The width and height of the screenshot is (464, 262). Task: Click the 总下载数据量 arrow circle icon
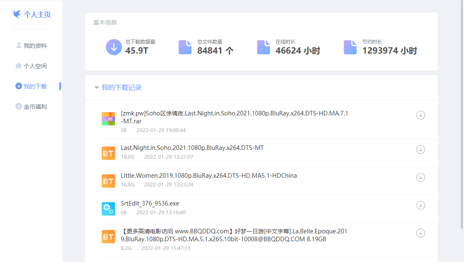tap(114, 47)
